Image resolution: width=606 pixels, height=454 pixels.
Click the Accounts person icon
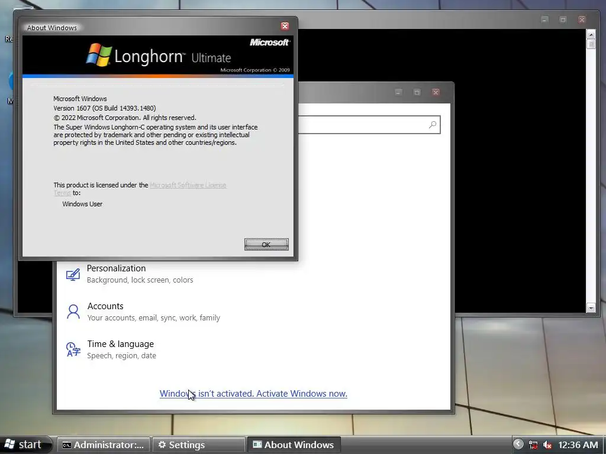click(73, 312)
